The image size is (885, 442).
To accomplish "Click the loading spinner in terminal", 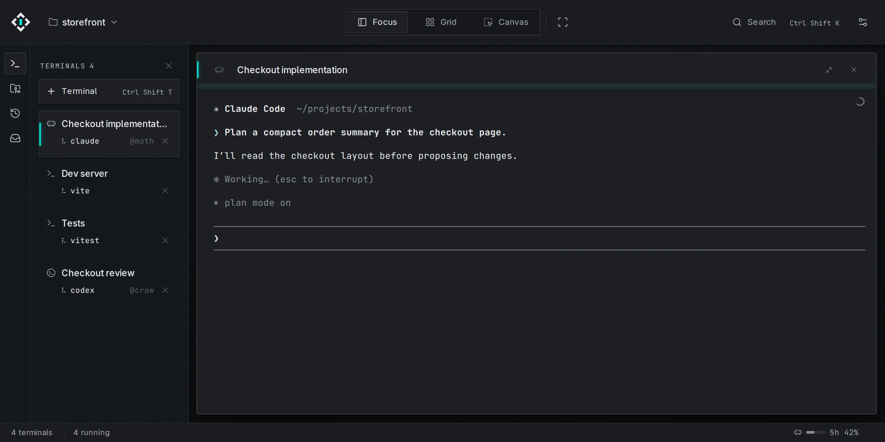I will click(860, 102).
